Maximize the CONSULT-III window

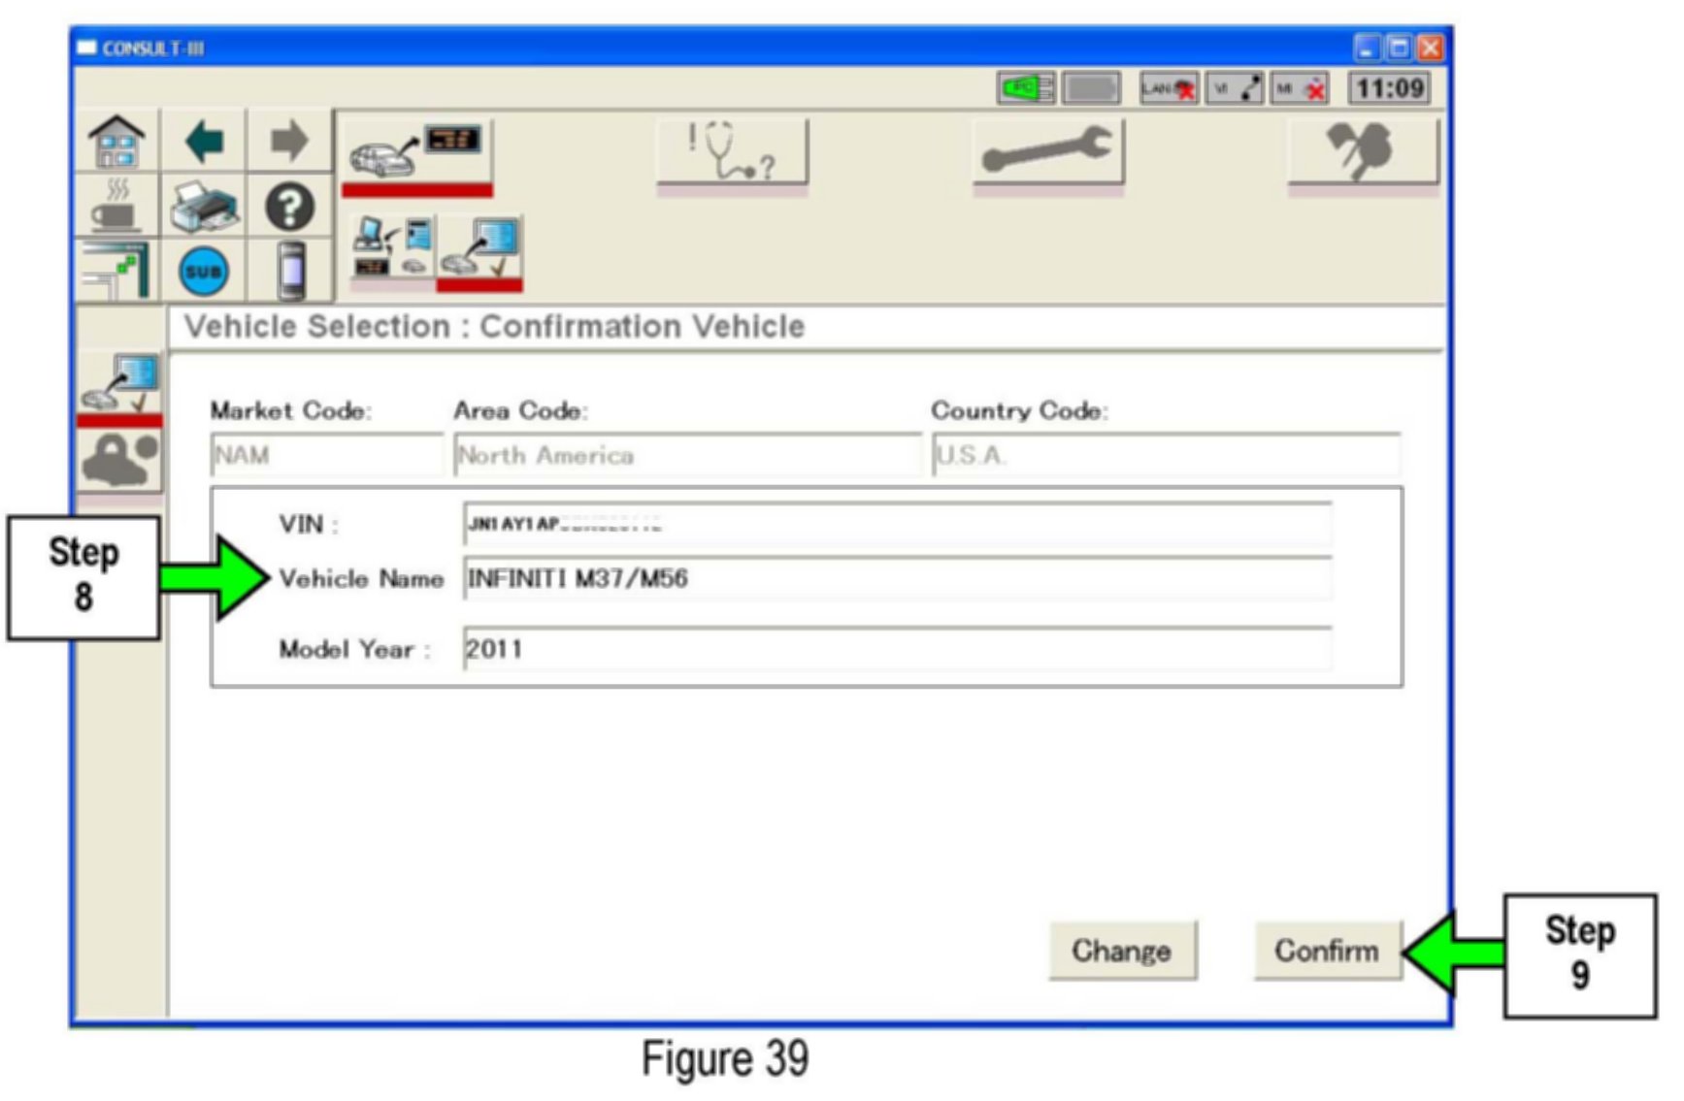point(1399,48)
